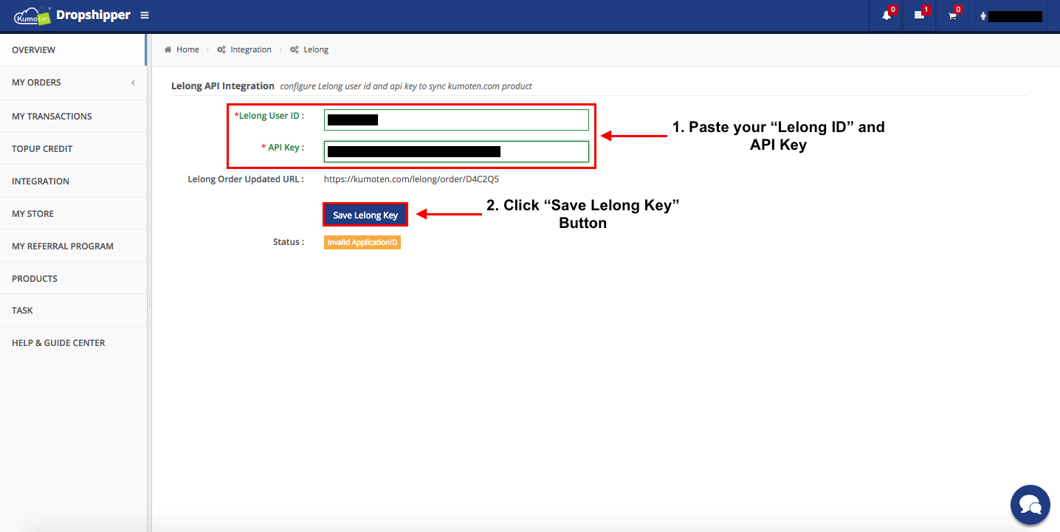The height and width of the screenshot is (532, 1060).
Task: Click the redacted username in header
Action: pyautogui.click(x=1015, y=16)
